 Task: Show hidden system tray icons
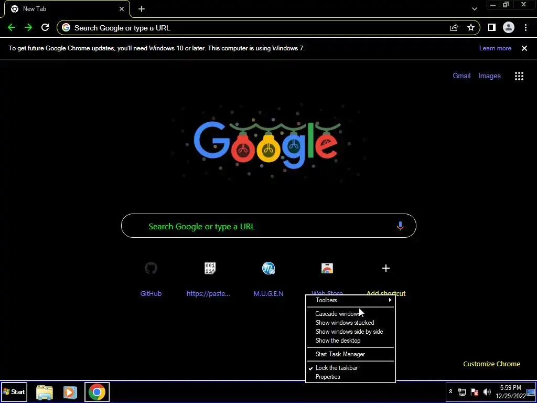[x=451, y=391]
